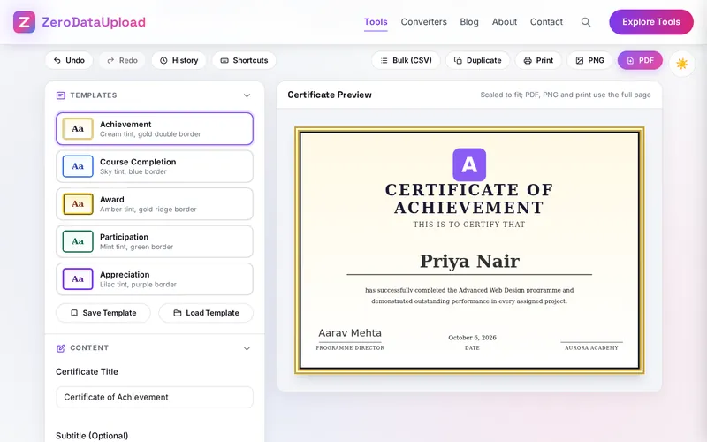Toggle the sun theme icon
The image size is (707, 442).
(x=681, y=64)
